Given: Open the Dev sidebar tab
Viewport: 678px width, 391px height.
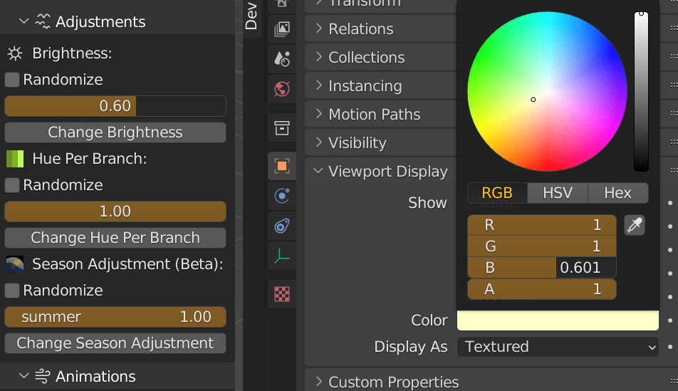Looking at the screenshot, I should pos(251,16).
